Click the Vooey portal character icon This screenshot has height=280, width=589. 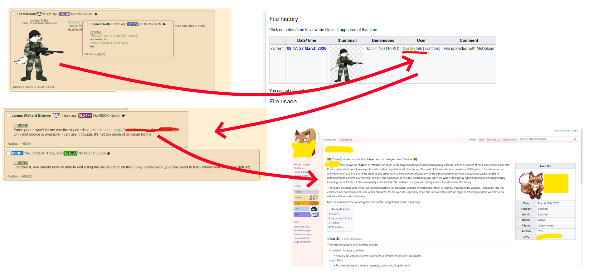[x=314, y=197]
